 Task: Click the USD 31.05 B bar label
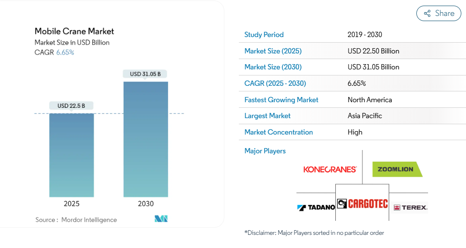click(x=145, y=74)
